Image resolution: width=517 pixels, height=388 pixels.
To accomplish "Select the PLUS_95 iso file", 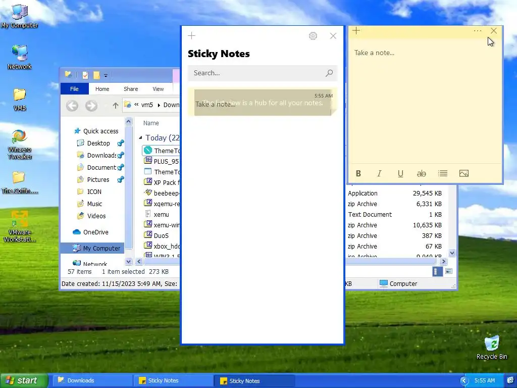I will click(162, 161).
